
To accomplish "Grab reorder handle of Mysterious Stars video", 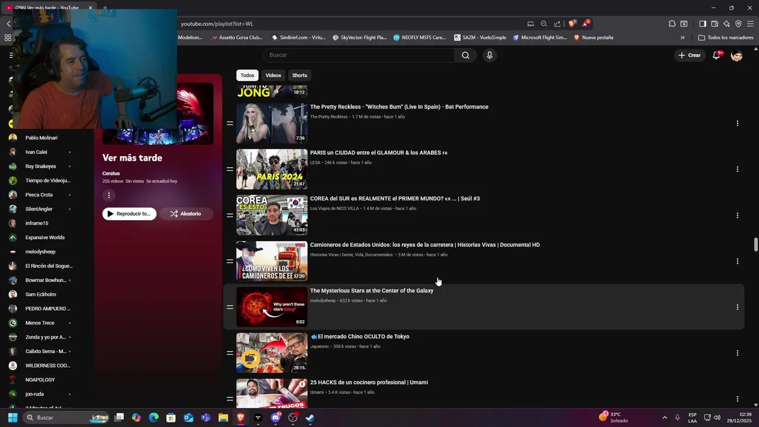I will tap(229, 307).
